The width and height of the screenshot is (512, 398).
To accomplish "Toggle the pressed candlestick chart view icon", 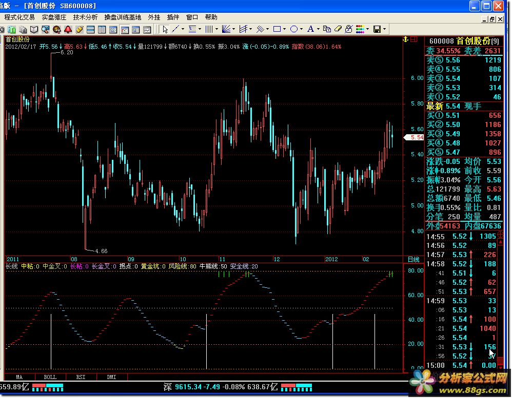I will (124, 30).
